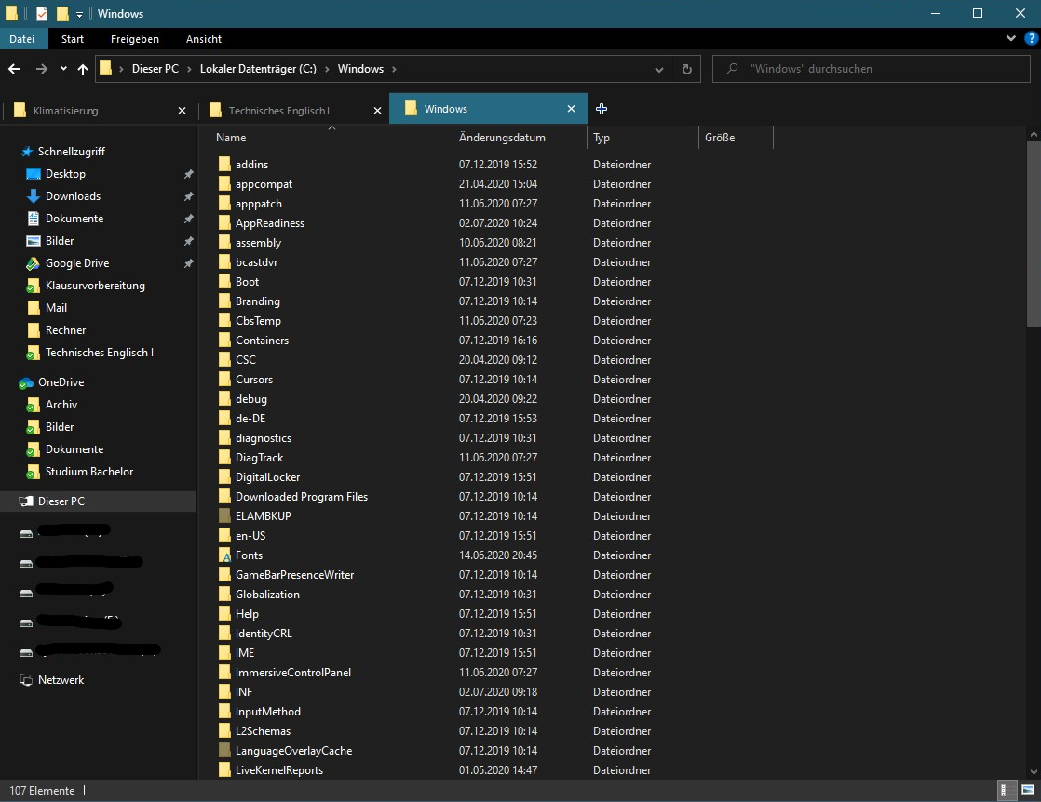Image resolution: width=1041 pixels, height=802 pixels.
Task: Click the pin icon next to Dokumente
Action: coord(188,219)
